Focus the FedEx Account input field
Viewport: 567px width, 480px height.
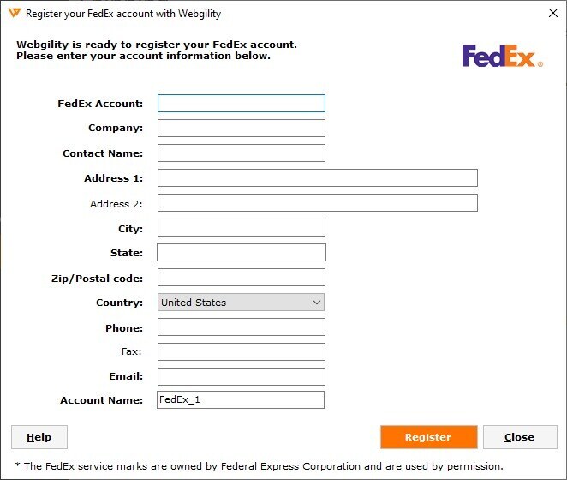tap(242, 104)
